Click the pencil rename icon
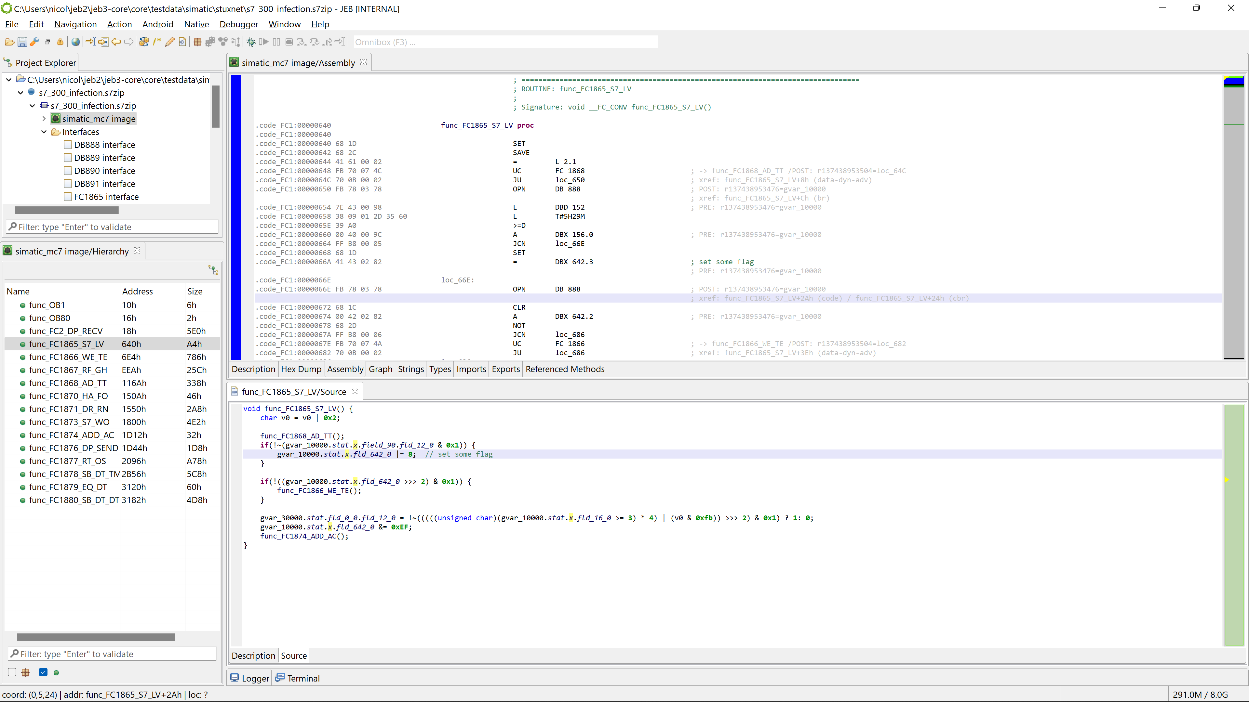The height and width of the screenshot is (702, 1249). pyautogui.click(x=169, y=42)
